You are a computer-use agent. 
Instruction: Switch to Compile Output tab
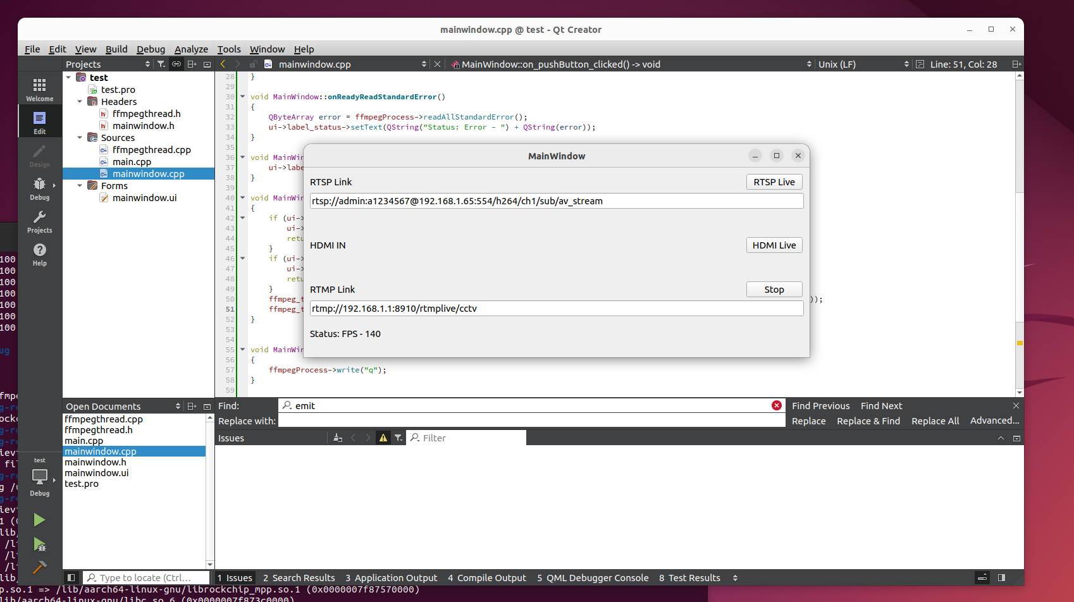coord(487,577)
